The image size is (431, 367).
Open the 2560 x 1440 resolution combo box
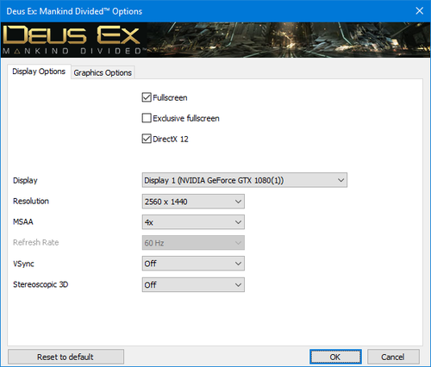point(193,202)
